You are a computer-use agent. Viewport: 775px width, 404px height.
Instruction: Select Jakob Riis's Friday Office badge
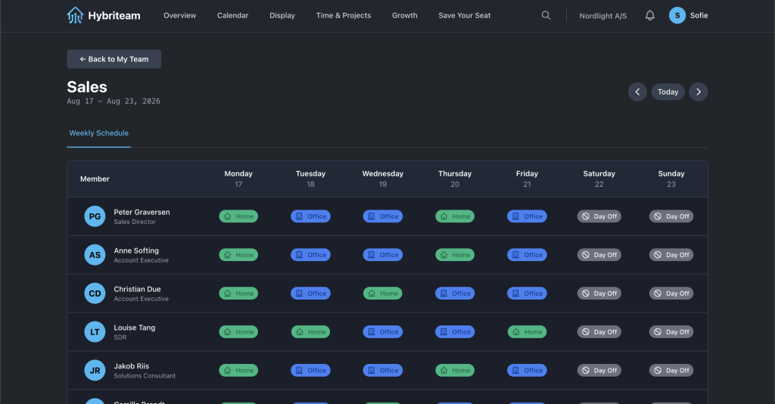tap(527, 371)
